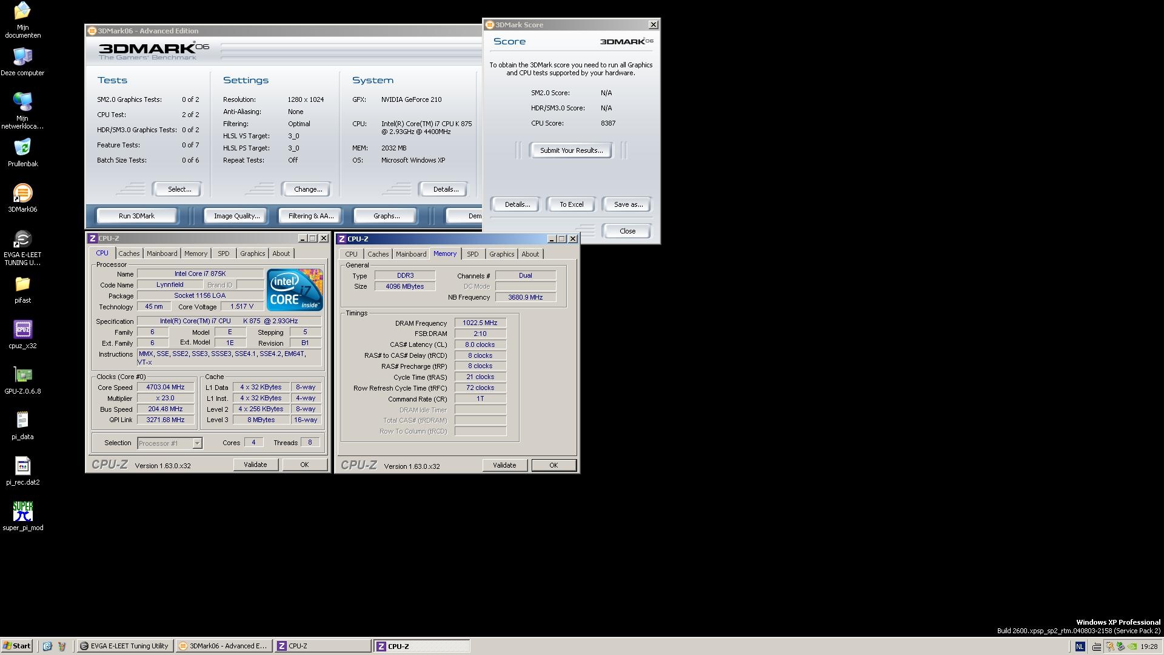The height and width of the screenshot is (655, 1164).
Task: Open the GPU-Z.0.6.8 desktop icon
Action: [x=22, y=375]
